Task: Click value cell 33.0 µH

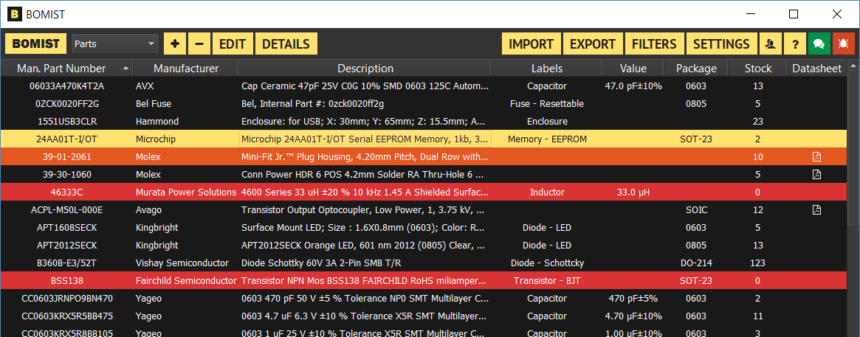Action: [x=633, y=192]
